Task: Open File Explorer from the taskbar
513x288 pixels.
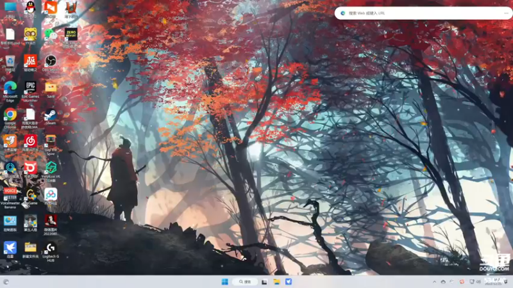Action: click(x=276, y=282)
